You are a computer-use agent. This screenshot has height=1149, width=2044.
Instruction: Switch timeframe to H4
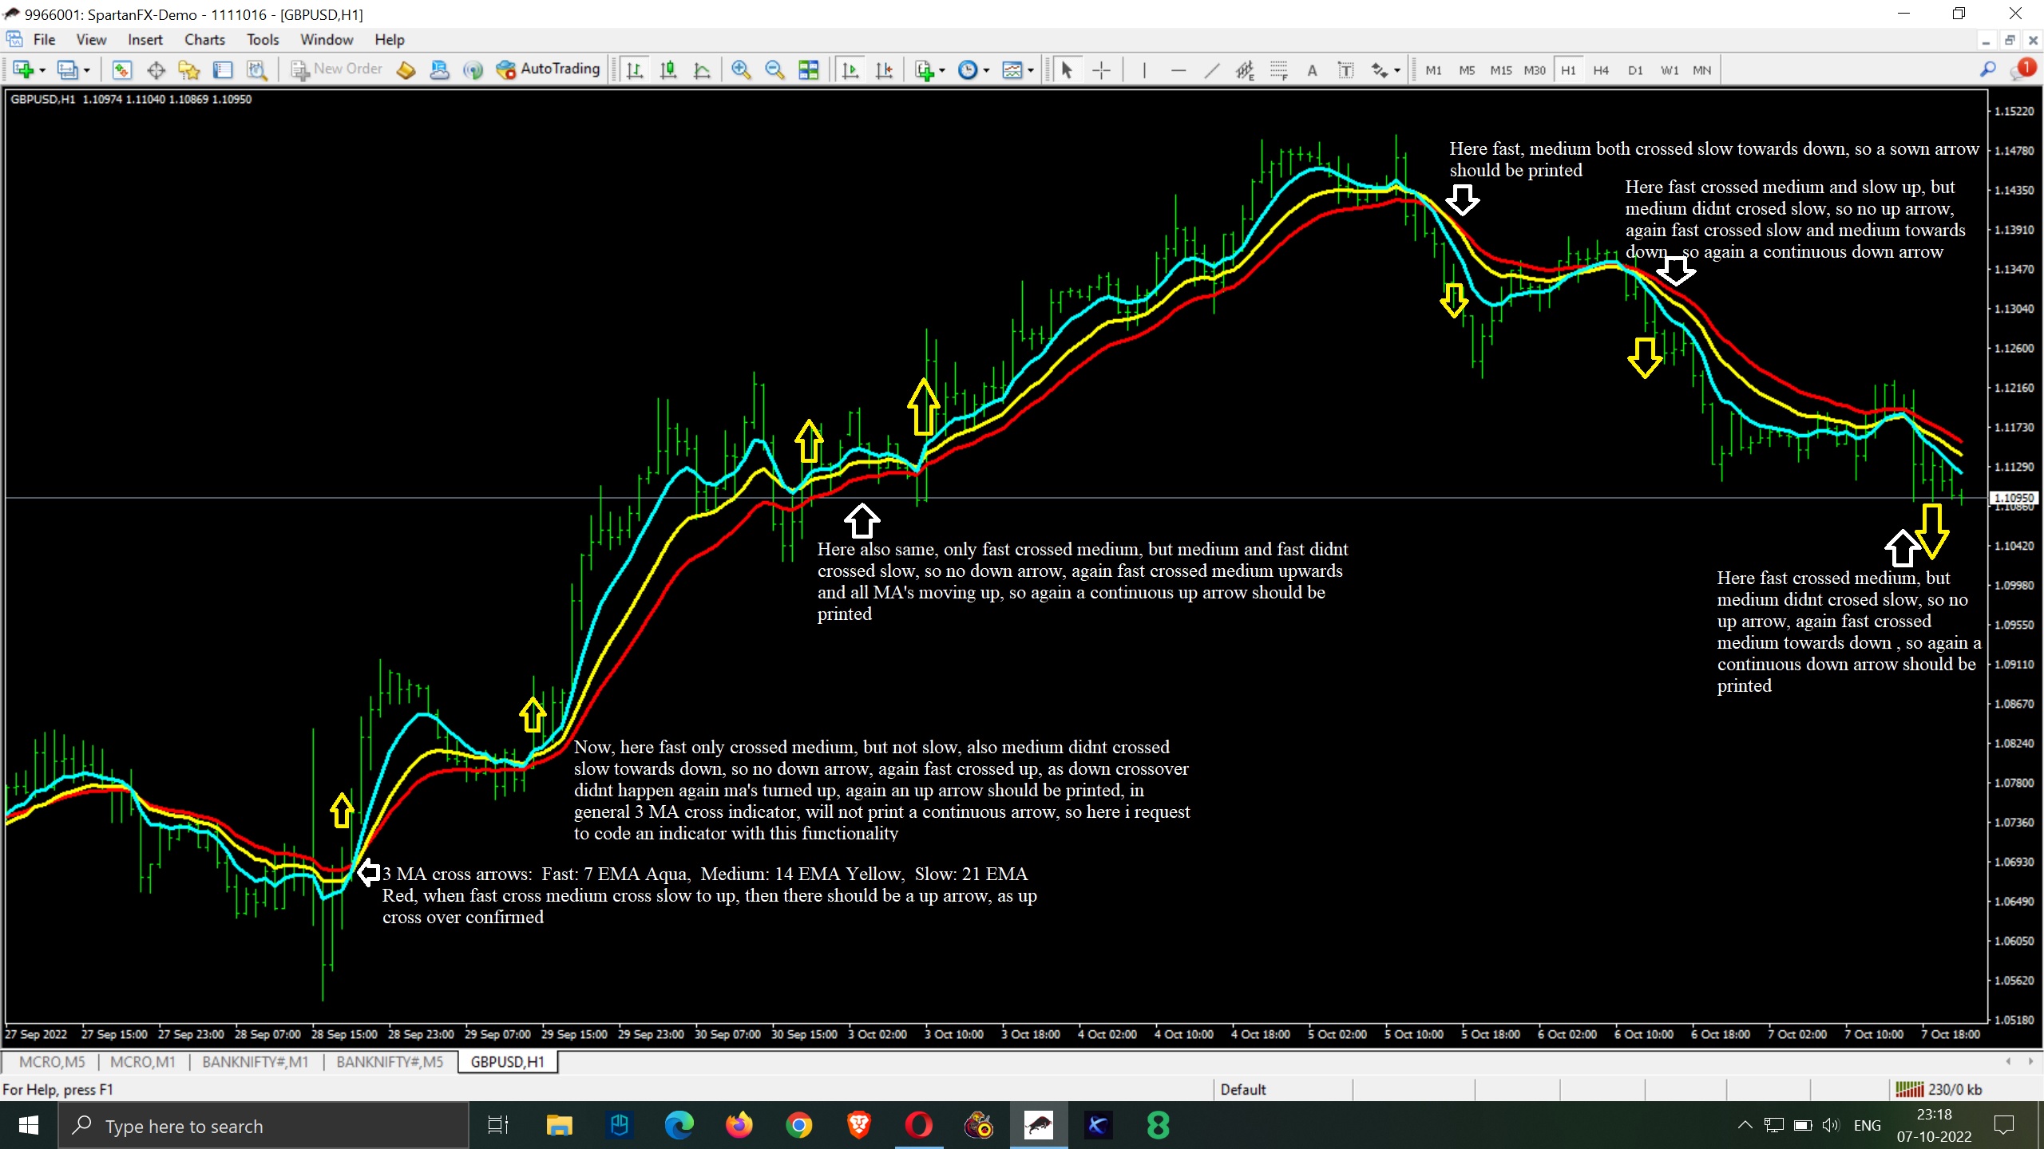[x=1600, y=70]
